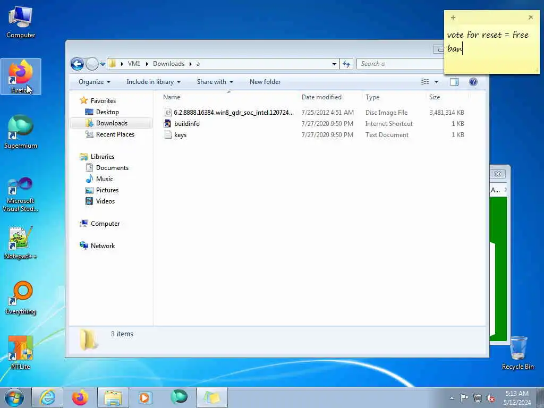
Task: Open the Documents library
Action: 112,167
